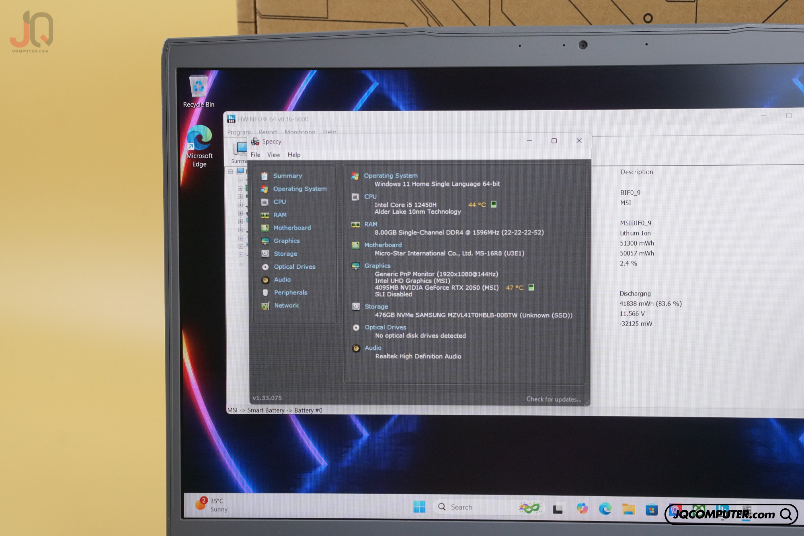This screenshot has width=804, height=536.
Task: Open the CPU heading in summary panel
Action: 370,197
